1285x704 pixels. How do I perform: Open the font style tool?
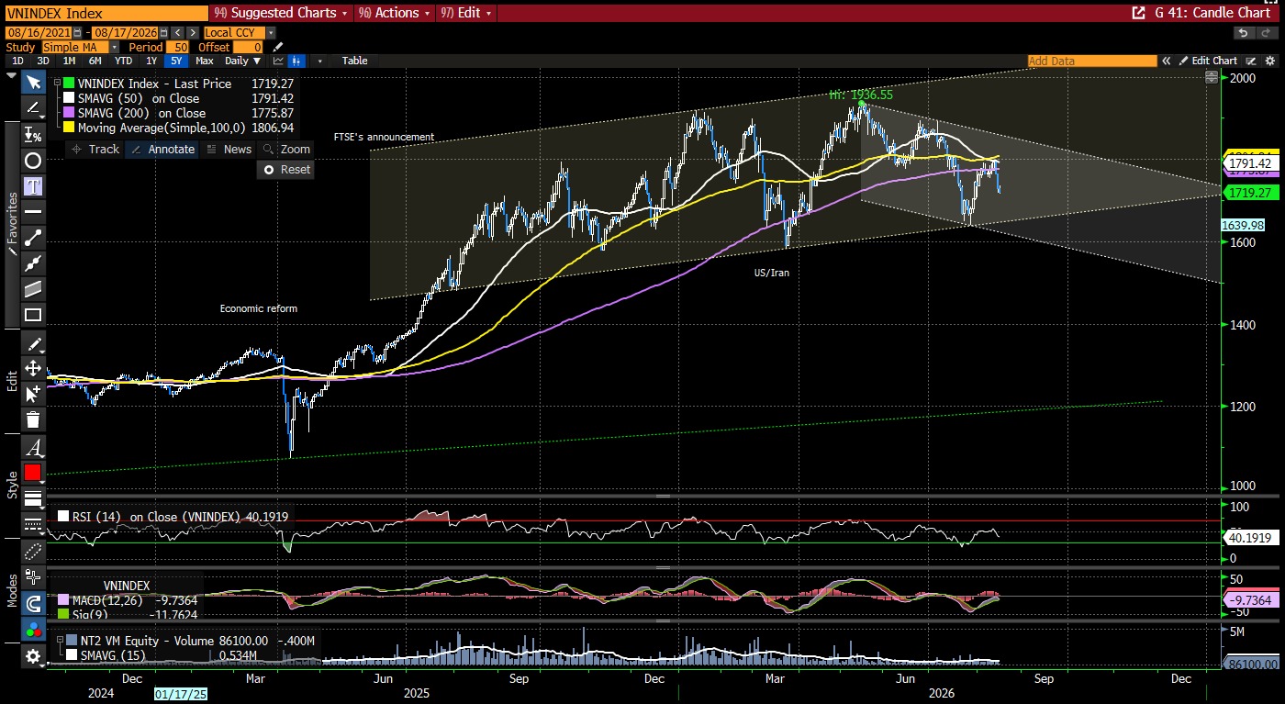pos(33,448)
